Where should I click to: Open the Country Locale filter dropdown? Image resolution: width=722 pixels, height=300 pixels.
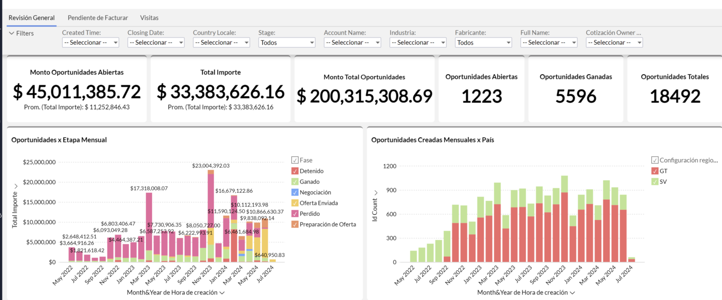pyautogui.click(x=221, y=43)
